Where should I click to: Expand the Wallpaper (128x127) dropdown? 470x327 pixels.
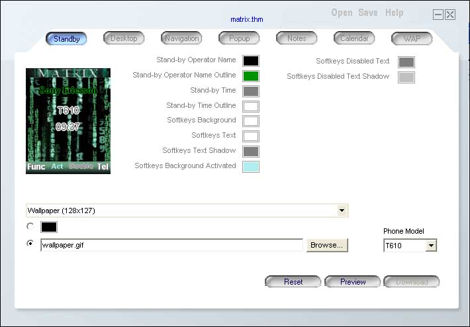(x=342, y=210)
